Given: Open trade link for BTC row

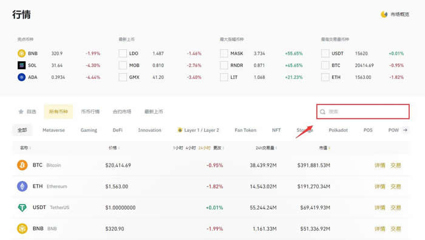Looking at the screenshot, I should [x=396, y=165].
